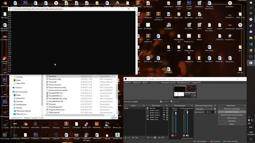Click the OBS preview thumbnail
Screen dimensions: 255x143
point(185,92)
